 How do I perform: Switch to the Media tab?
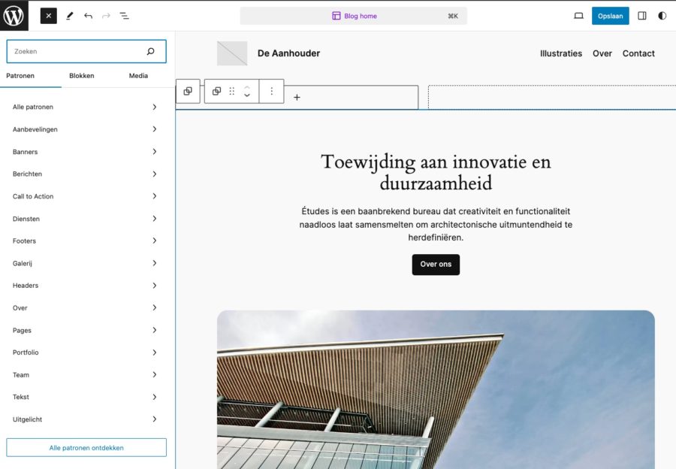pyautogui.click(x=138, y=76)
